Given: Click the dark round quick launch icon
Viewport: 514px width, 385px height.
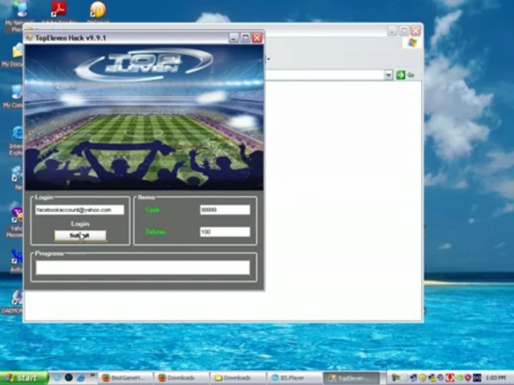Looking at the screenshot, I should click(69, 378).
